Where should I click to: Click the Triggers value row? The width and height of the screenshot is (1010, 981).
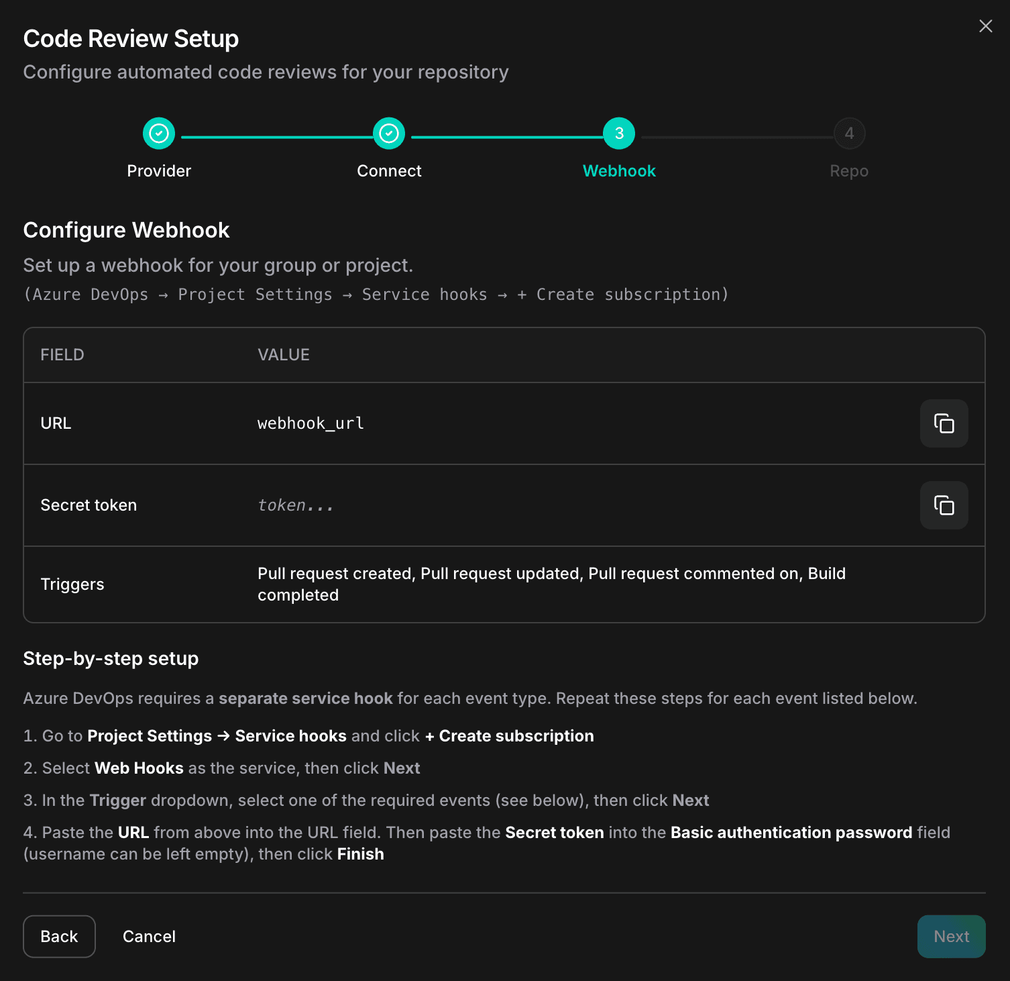pyautogui.click(x=551, y=584)
